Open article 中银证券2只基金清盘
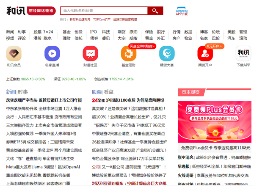Screen dimensions: 254x190 pyautogui.click(x=128, y=134)
